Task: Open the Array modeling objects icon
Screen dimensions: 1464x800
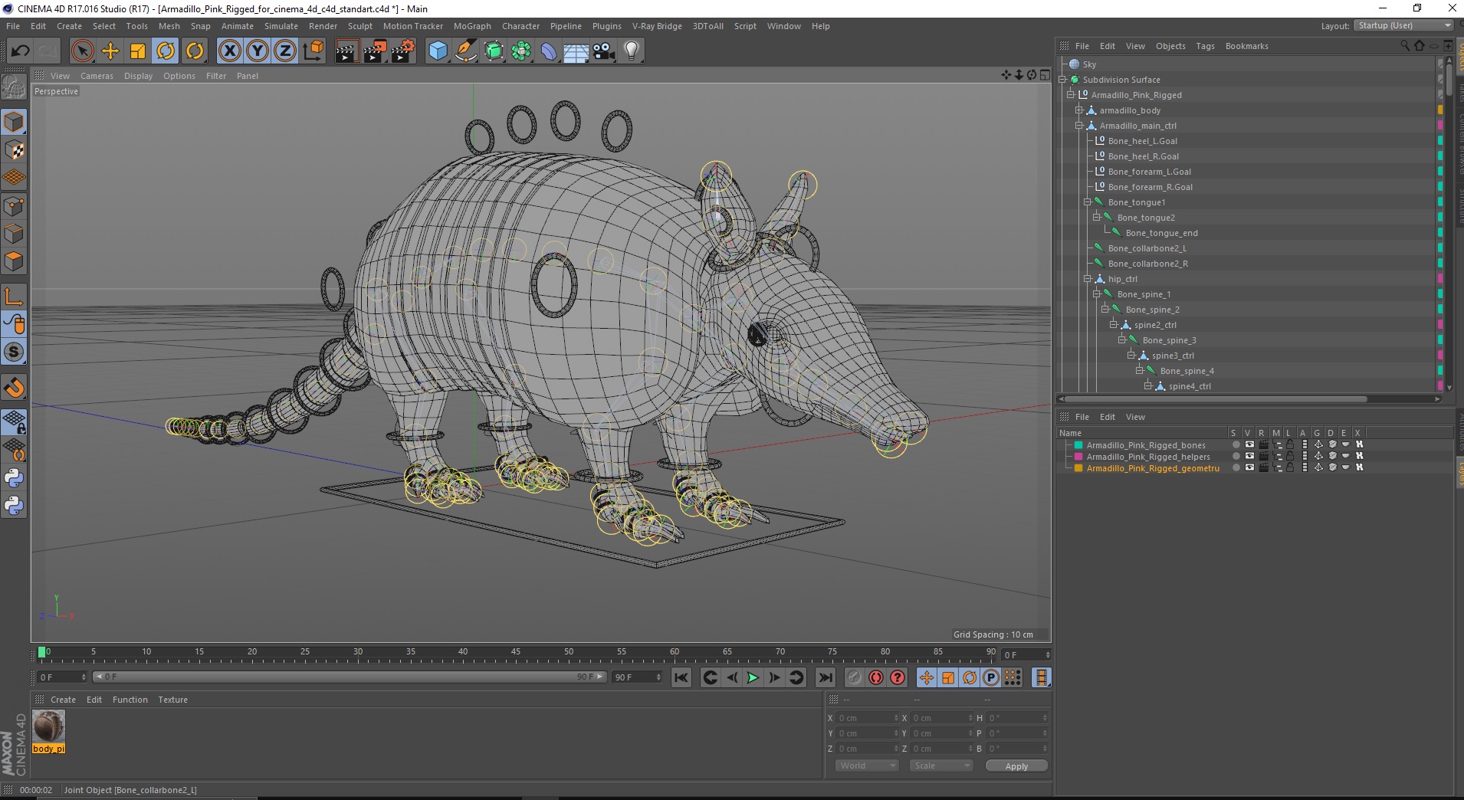Action: [x=521, y=51]
